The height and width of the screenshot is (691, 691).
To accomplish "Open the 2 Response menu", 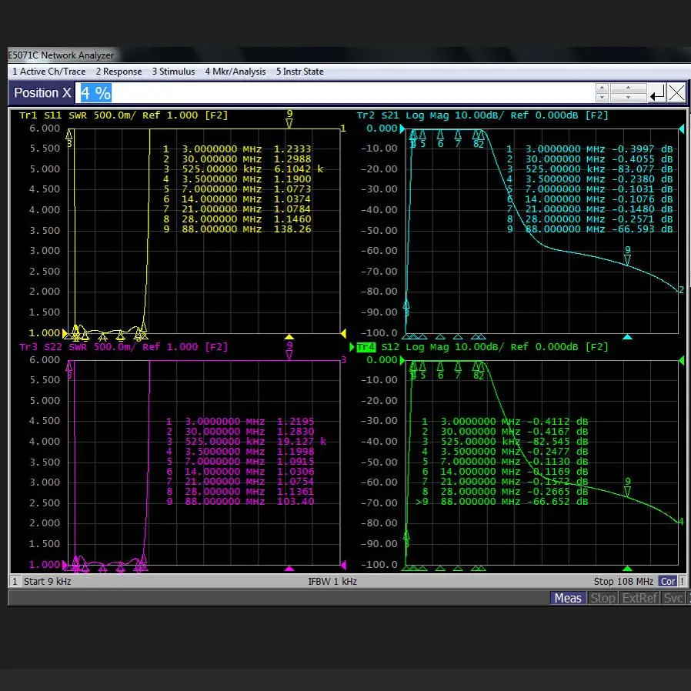I will 119,72.
